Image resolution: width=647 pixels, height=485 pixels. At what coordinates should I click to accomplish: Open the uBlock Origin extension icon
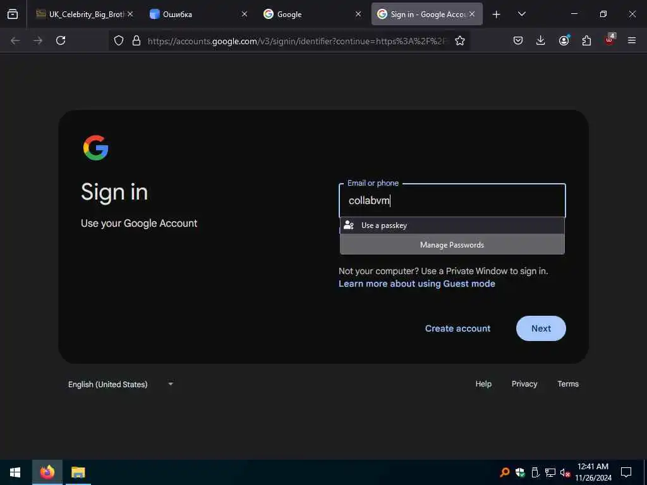(x=610, y=40)
